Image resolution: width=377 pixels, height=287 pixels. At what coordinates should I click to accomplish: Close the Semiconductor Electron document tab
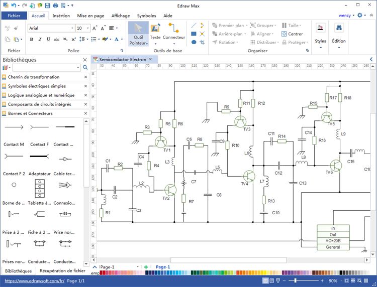coord(150,59)
